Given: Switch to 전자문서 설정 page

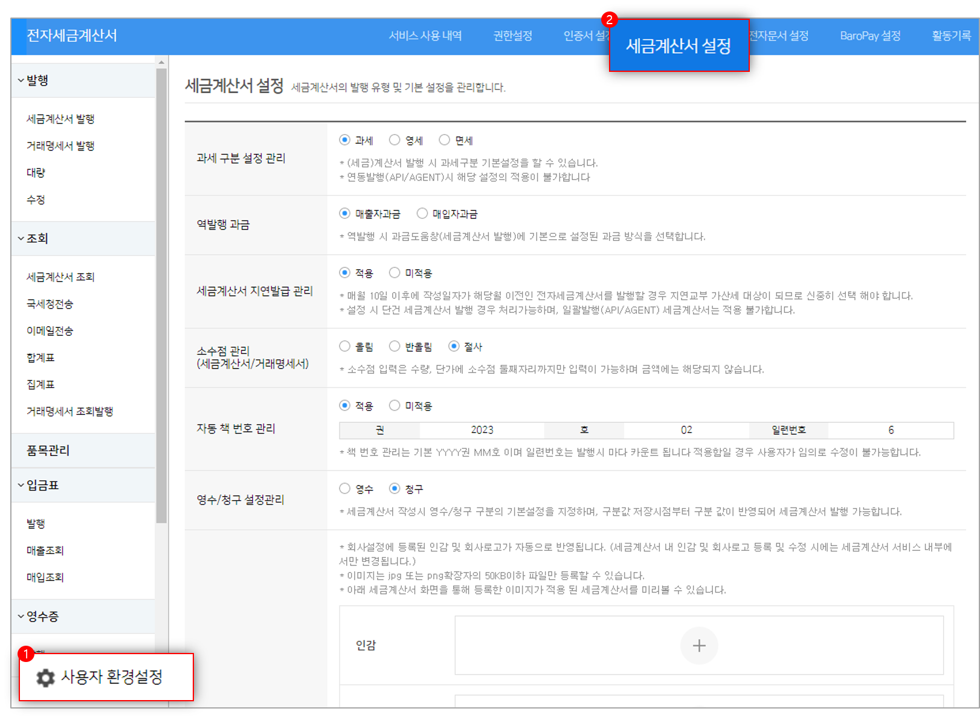Looking at the screenshot, I should coord(779,36).
